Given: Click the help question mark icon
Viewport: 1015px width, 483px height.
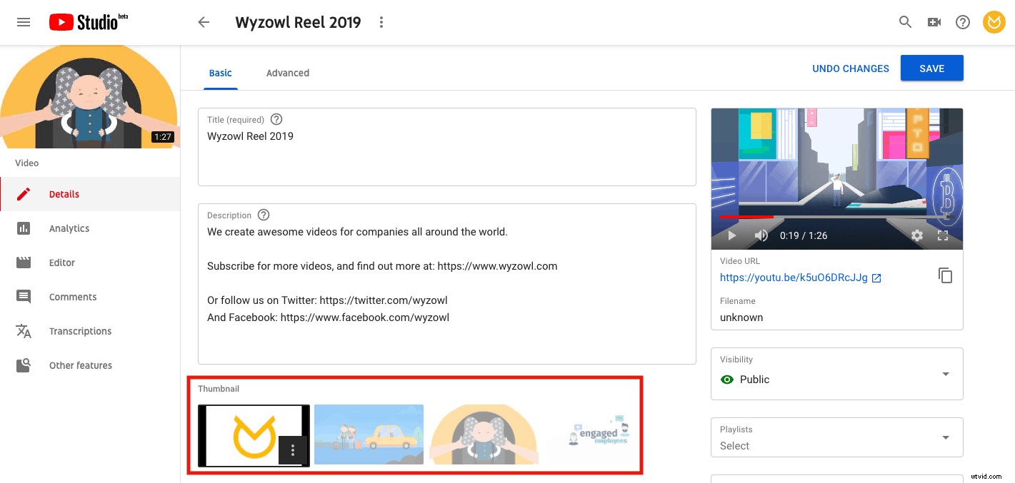Looking at the screenshot, I should 962,22.
